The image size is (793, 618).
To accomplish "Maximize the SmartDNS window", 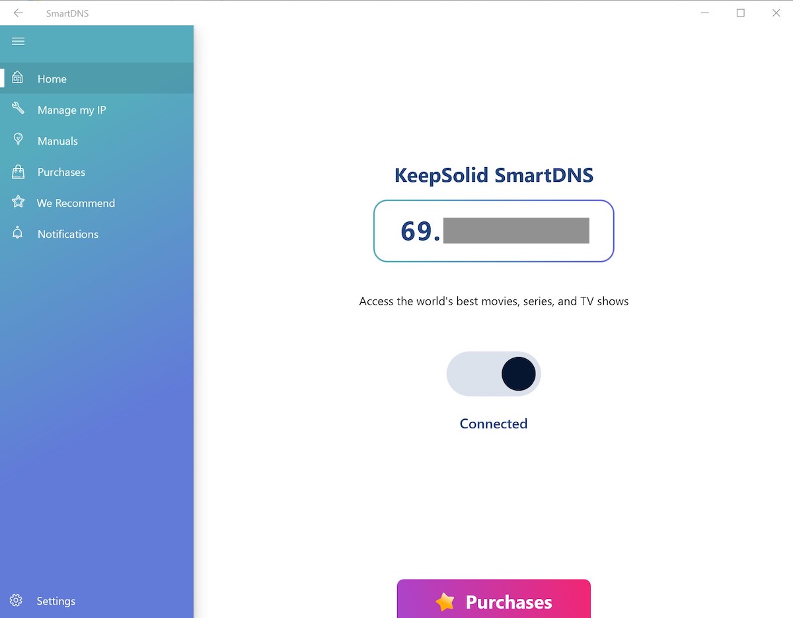I will coord(741,13).
